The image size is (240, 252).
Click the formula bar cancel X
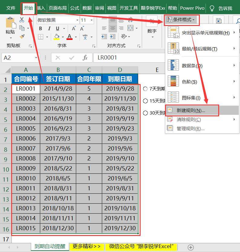tap(58, 57)
